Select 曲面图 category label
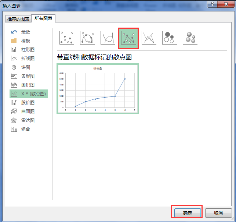Screen dimensions: 236x222 pos(28,112)
